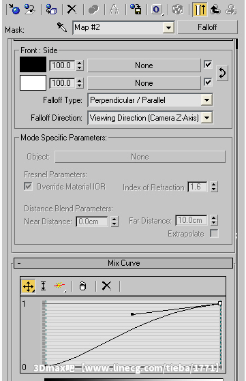Click Delete Point icon in Mix Curve

(x=106, y=286)
